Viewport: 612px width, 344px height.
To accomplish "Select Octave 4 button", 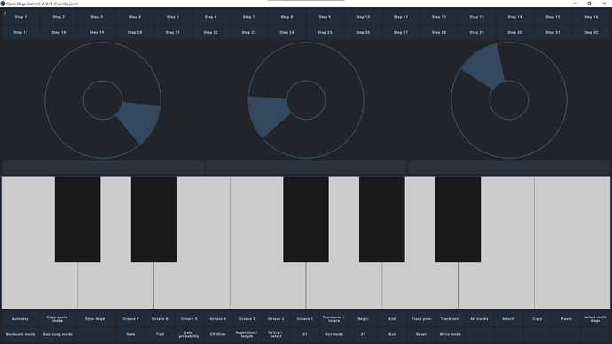I will coord(218,319).
